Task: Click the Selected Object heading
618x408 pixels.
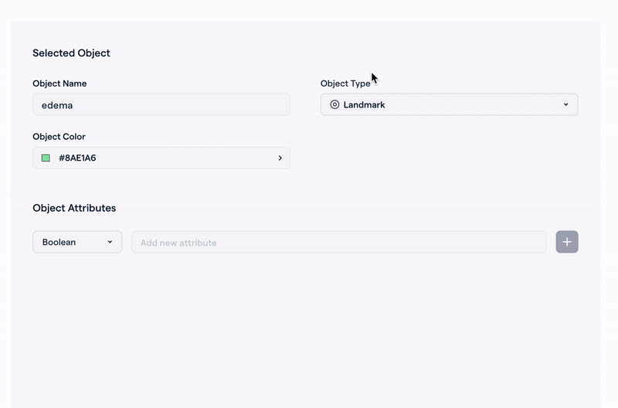Action: click(x=71, y=53)
